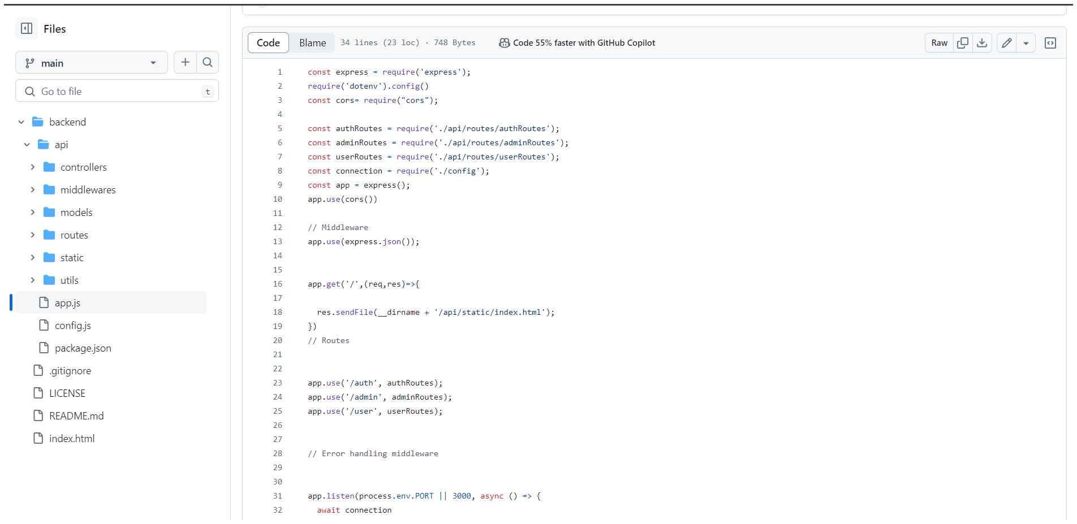
Task: Collapse the backend folder
Action: point(21,122)
